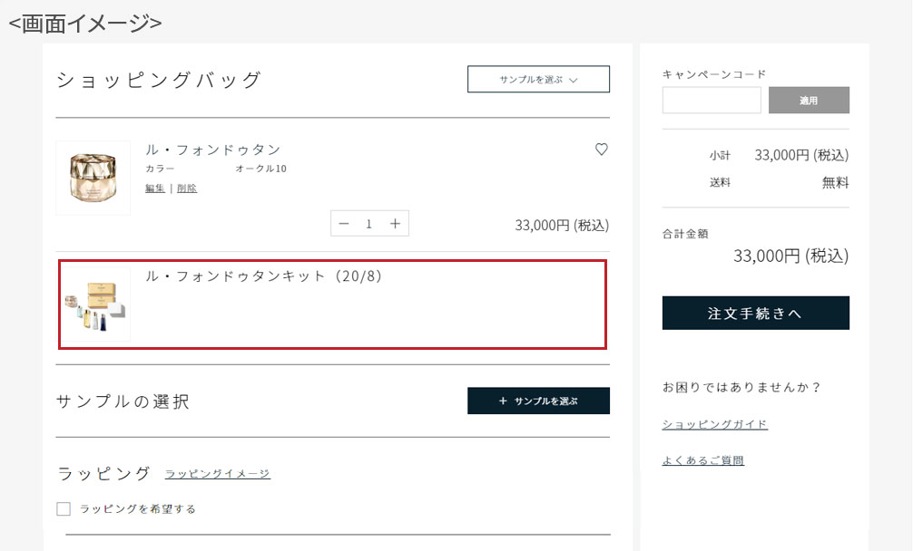Click quantity value 1 in stepper
This screenshot has width=913, height=551.
[368, 224]
